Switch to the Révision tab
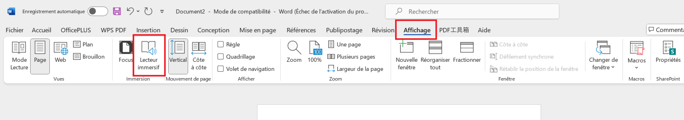This screenshot has width=684, height=120. [383, 30]
